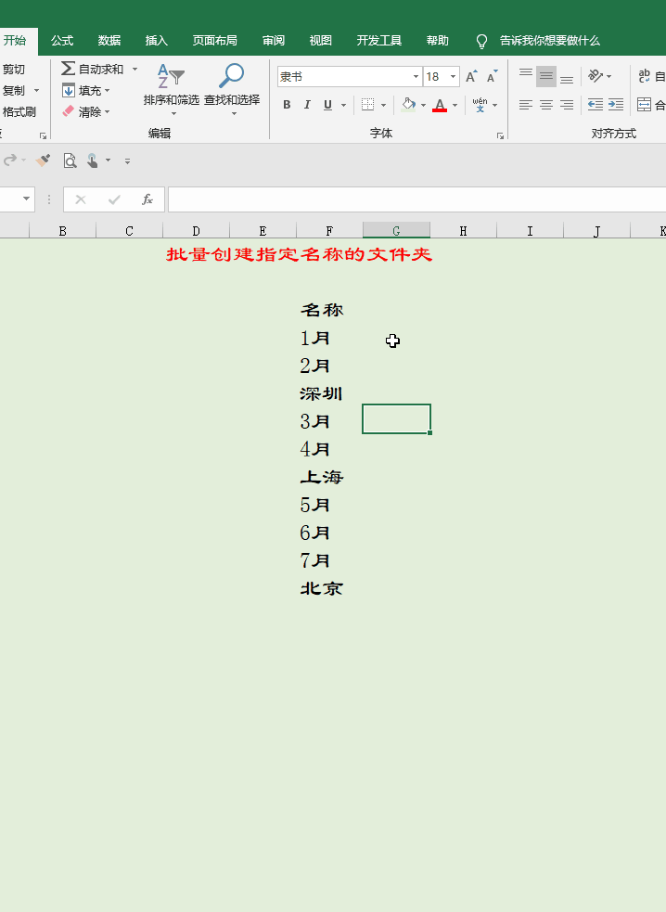This screenshot has height=912, width=666.
Task: Click the borders icon
Action: click(x=367, y=105)
